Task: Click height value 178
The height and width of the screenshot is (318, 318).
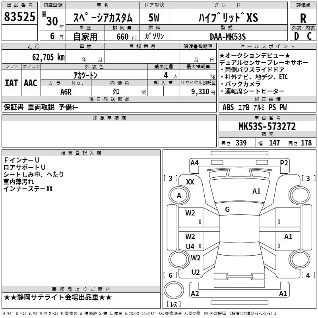Action: [x=306, y=143]
